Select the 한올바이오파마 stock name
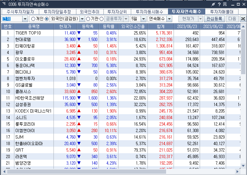The width and height of the screenshot is (247, 175). click(x=29, y=143)
